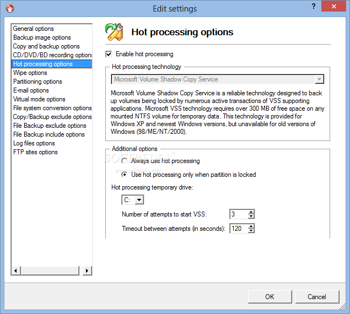
Task: Select Use hot processing only when partition is locked
Action: (125, 175)
